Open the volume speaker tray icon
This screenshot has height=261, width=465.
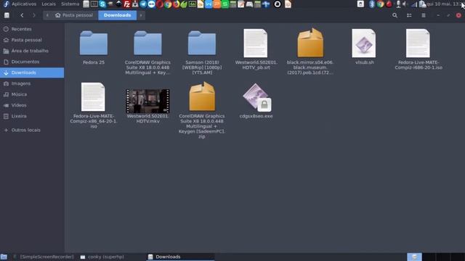pyautogui.click(x=405, y=4)
